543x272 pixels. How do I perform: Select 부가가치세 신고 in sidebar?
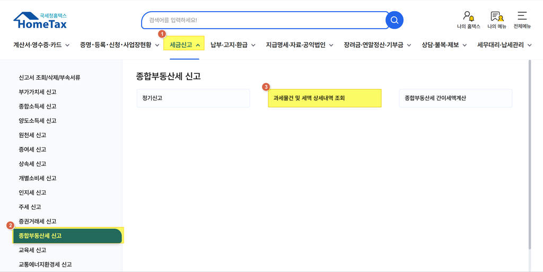coord(38,92)
